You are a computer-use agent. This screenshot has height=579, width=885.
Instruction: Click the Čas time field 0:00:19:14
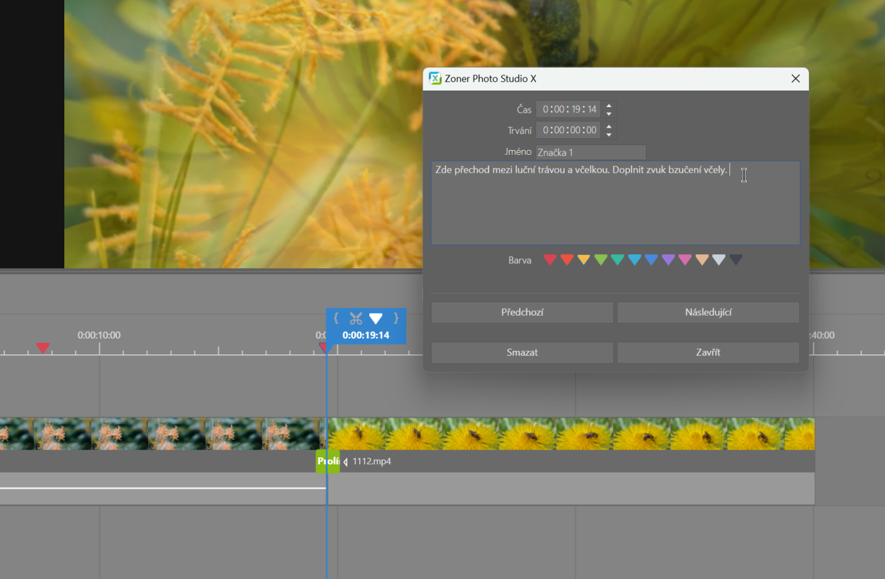[568, 109]
